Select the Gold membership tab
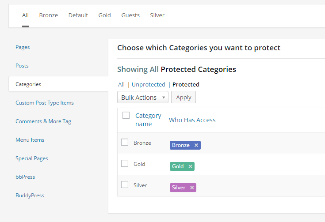 pyautogui.click(x=104, y=15)
